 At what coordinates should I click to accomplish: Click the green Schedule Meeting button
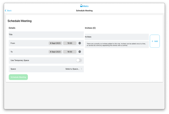tap(18, 77)
